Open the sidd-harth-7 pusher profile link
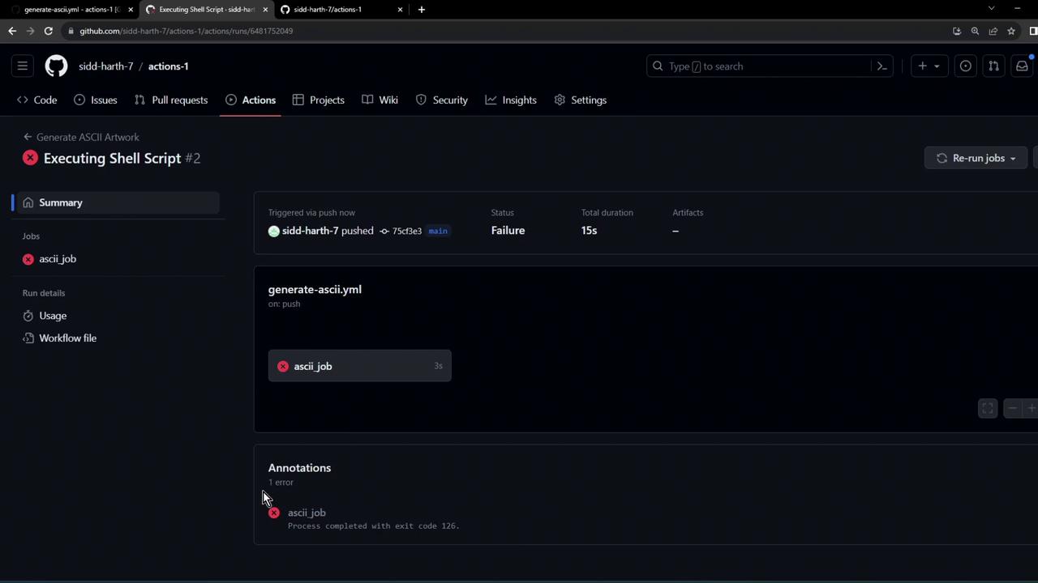This screenshot has height=583, width=1038. pos(310,231)
